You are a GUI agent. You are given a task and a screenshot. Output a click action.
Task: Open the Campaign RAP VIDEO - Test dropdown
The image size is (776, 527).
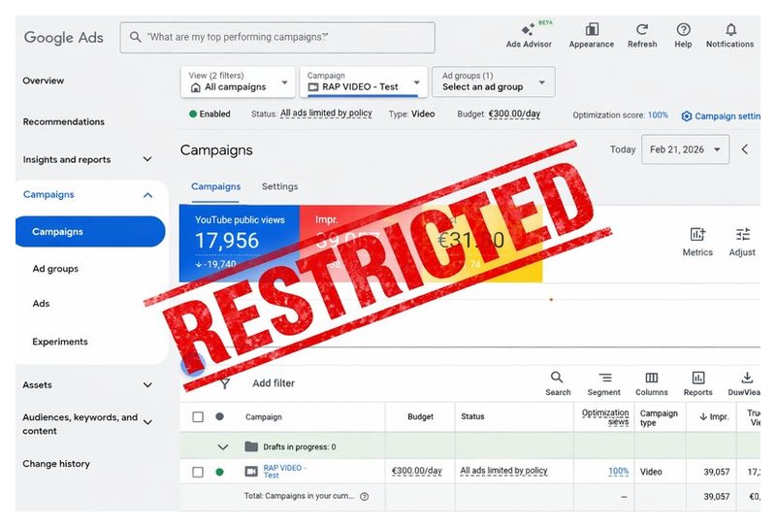coord(363,82)
